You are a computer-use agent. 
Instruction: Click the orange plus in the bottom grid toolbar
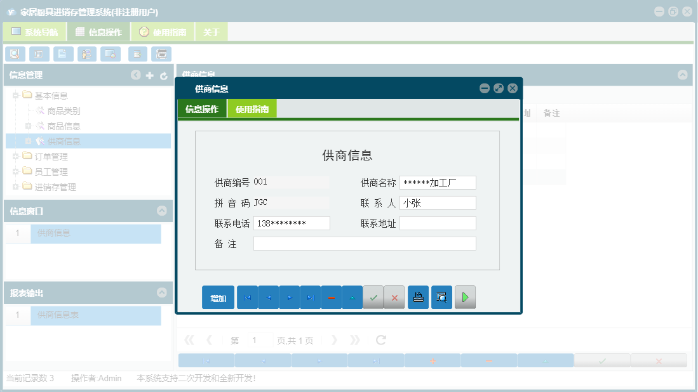433,361
